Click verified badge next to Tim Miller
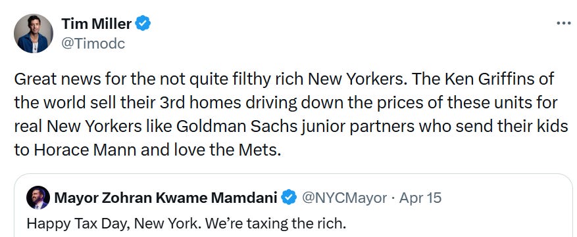 point(143,24)
